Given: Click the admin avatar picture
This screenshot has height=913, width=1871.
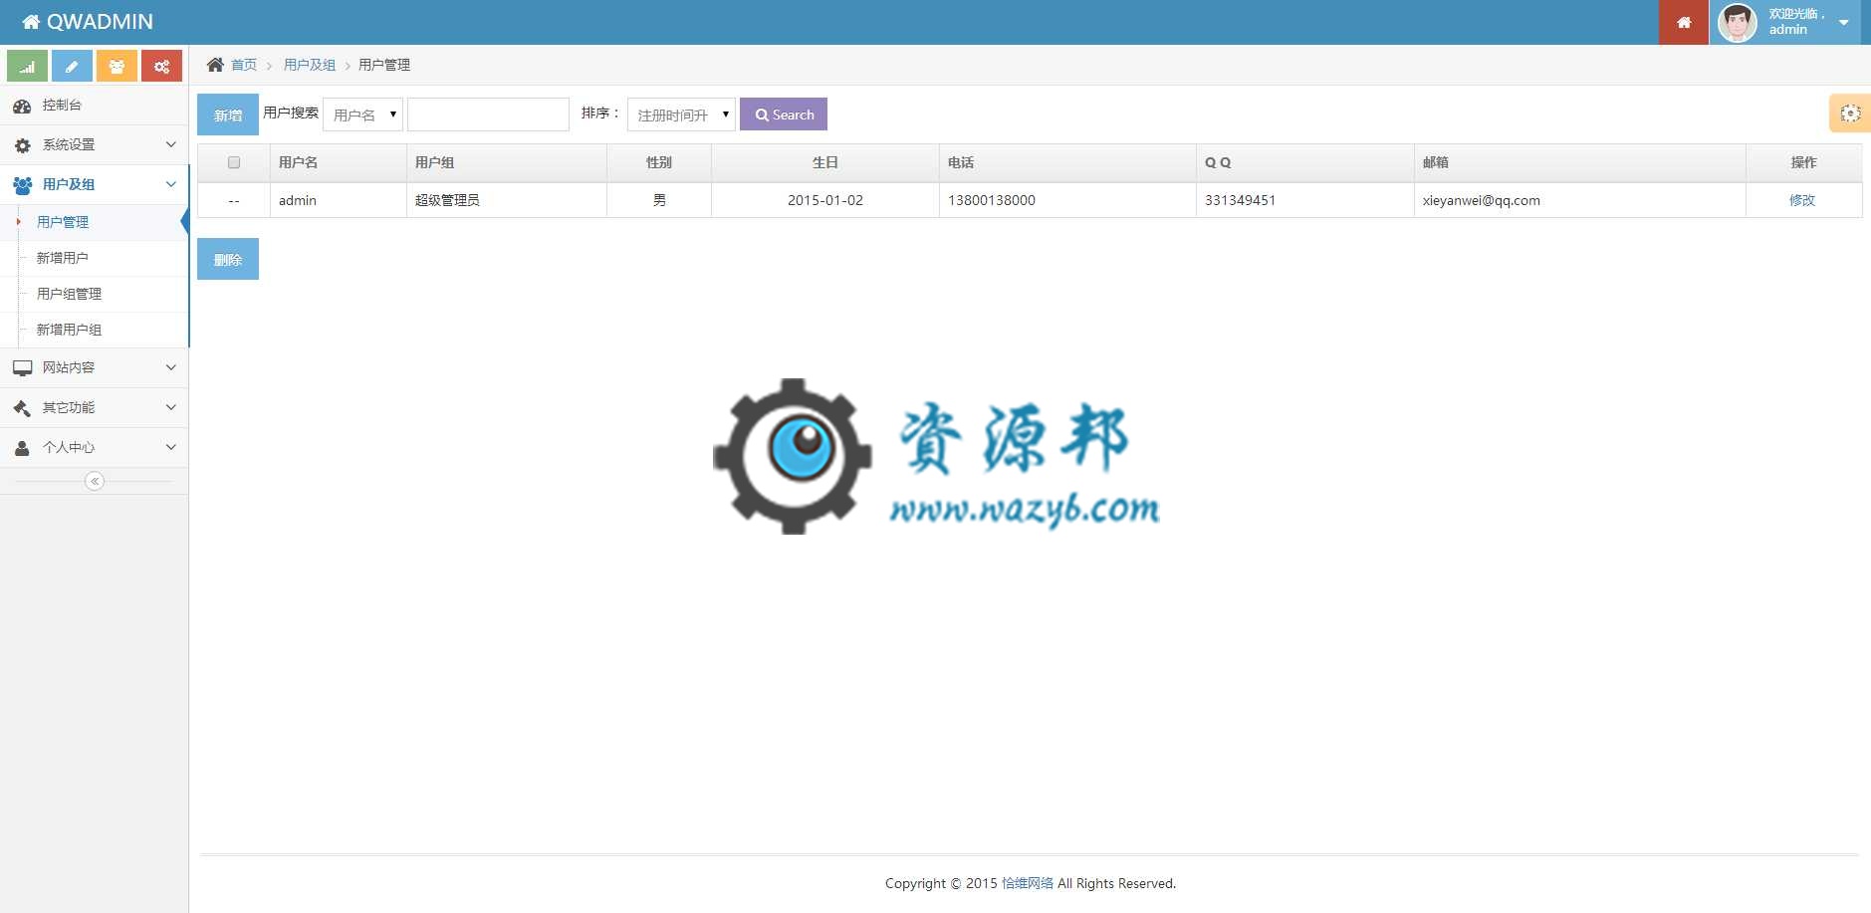Looking at the screenshot, I should pyautogui.click(x=1738, y=22).
